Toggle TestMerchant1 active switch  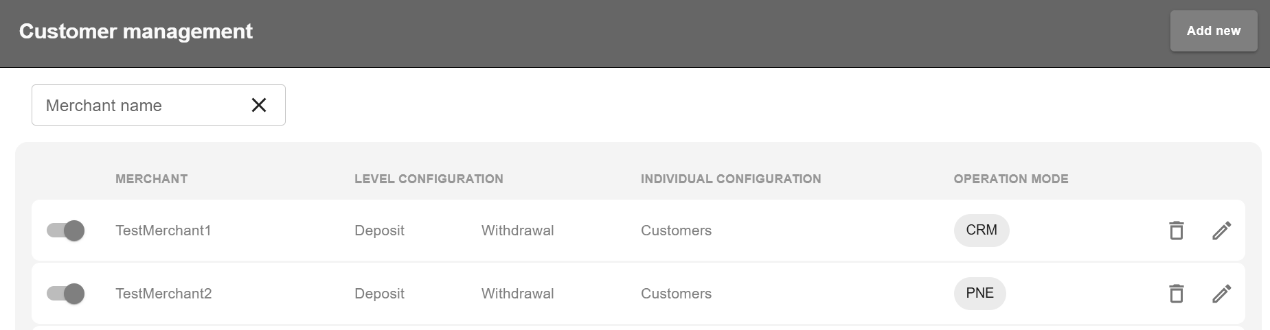pos(66,231)
